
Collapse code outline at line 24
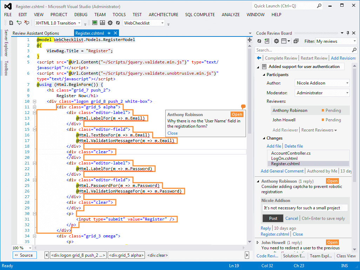click(x=34, y=180)
